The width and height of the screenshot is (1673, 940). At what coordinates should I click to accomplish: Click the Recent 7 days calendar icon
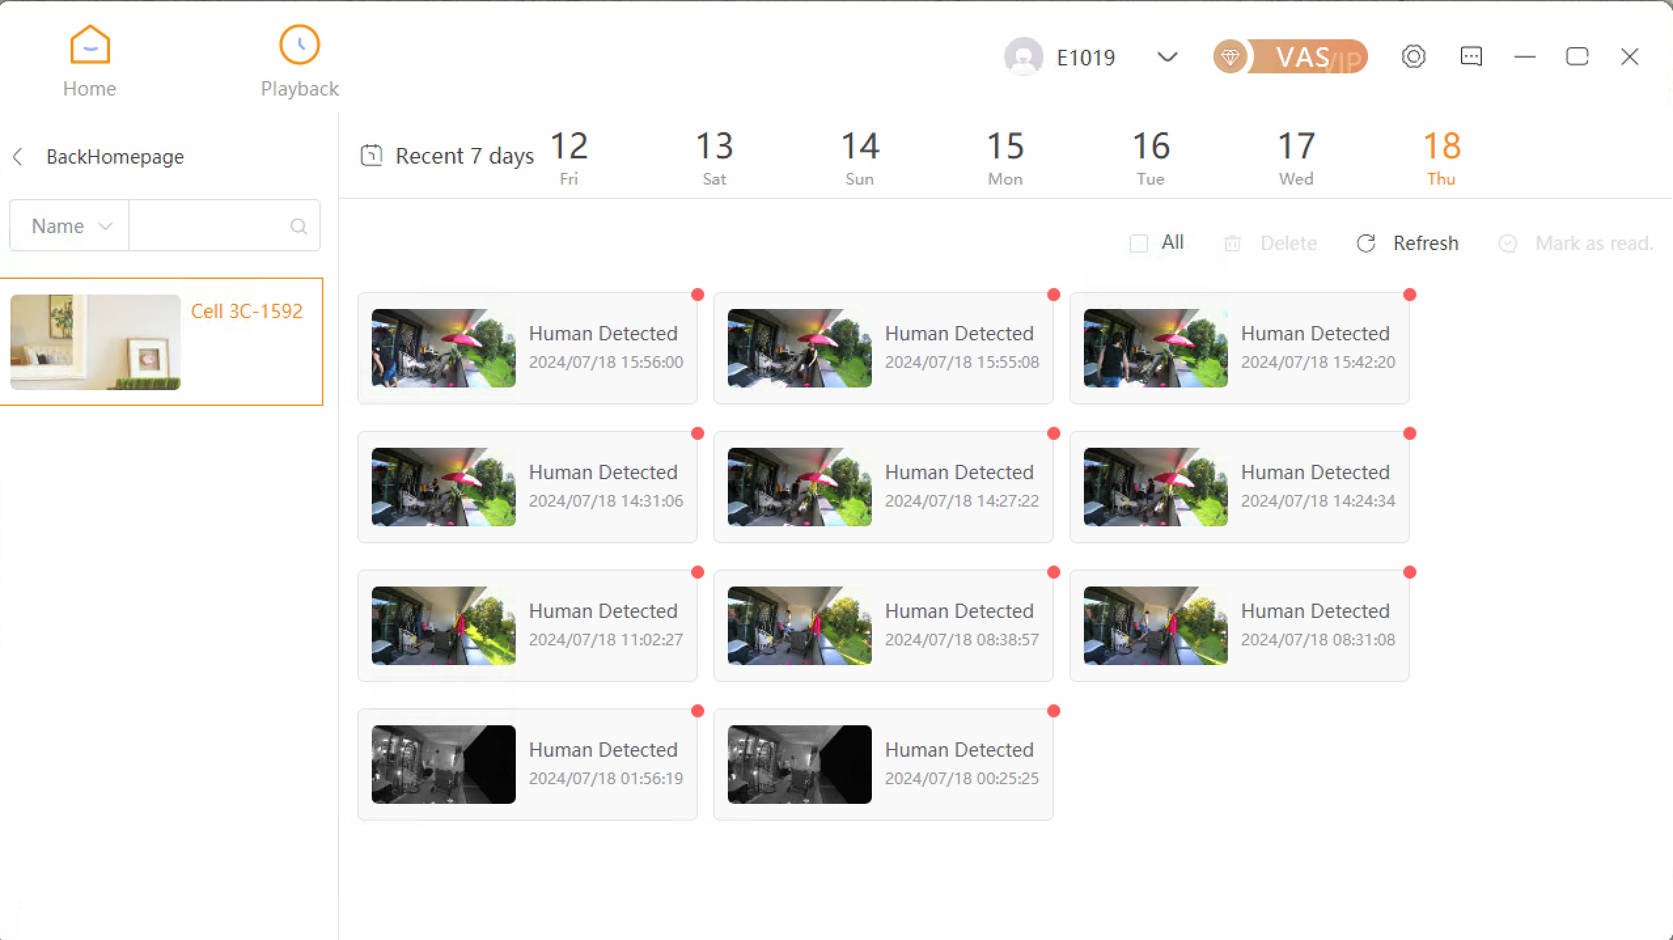click(x=371, y=156)
